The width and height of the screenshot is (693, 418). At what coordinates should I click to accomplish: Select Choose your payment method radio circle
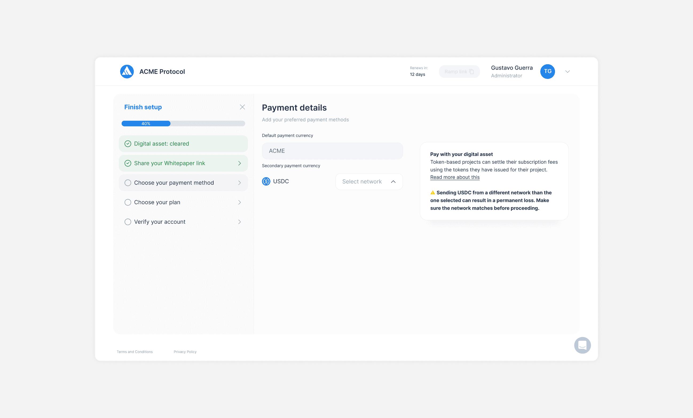coord(128,183)
